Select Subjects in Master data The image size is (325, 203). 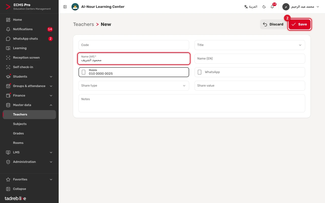(29, 124)
